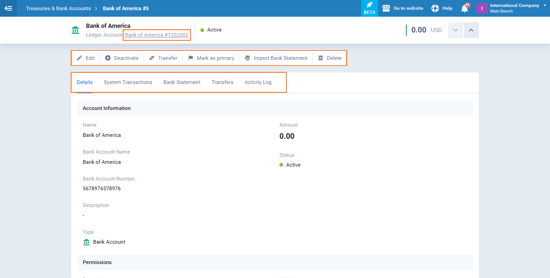Click the Edit button label
The height and width of the screenshot is (278, 550).
[x=90, y=58]
